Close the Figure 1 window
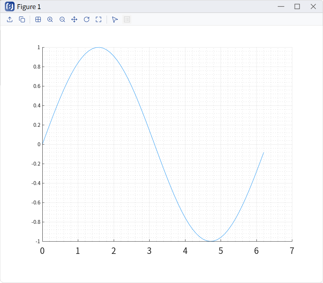 313,6
